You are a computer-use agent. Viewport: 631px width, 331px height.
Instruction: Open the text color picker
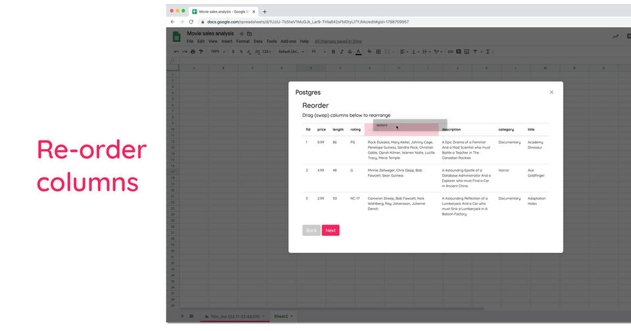pyautogui.click(x=358, y=51)
